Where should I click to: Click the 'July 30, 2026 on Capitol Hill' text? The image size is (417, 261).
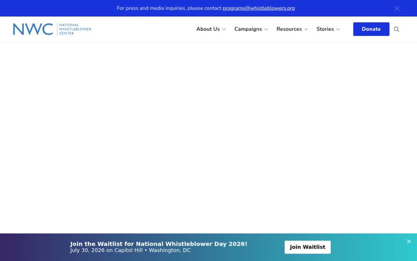(107, 251)
